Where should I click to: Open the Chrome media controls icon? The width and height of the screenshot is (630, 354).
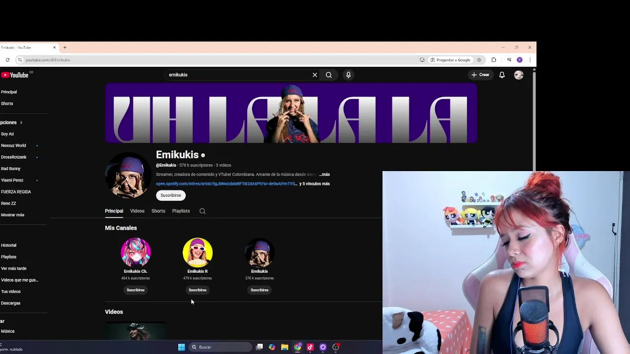coord(509,60)
